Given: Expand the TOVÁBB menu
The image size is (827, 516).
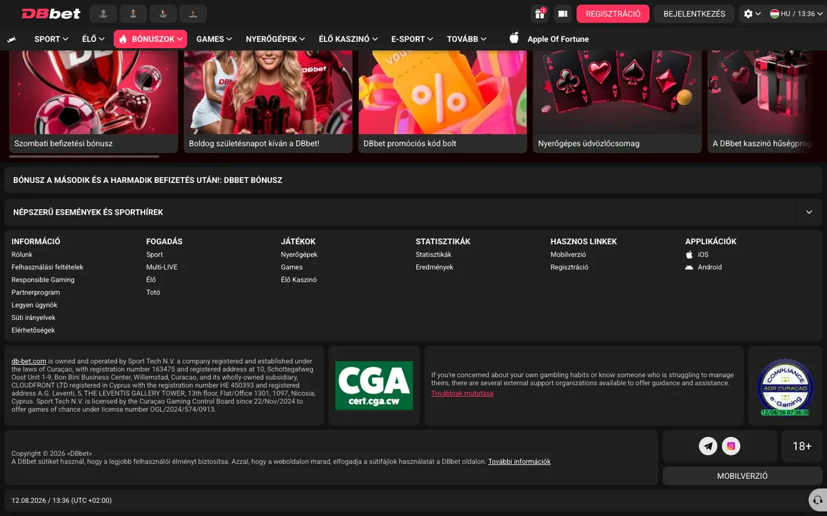Looking at the screenshot, I should 467,39.
